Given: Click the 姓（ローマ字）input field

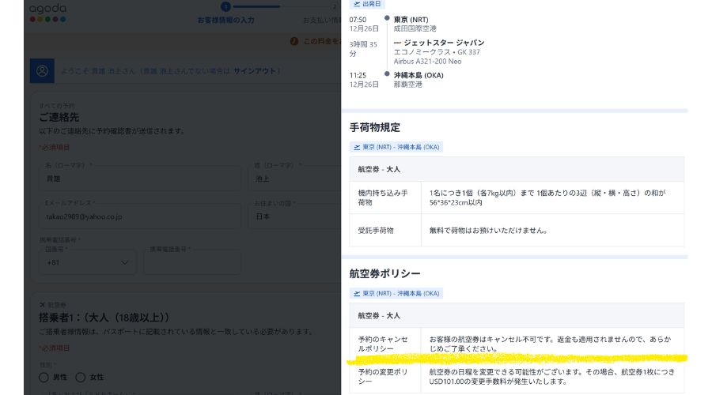Looking at the screenshot, I should point(296,179).
